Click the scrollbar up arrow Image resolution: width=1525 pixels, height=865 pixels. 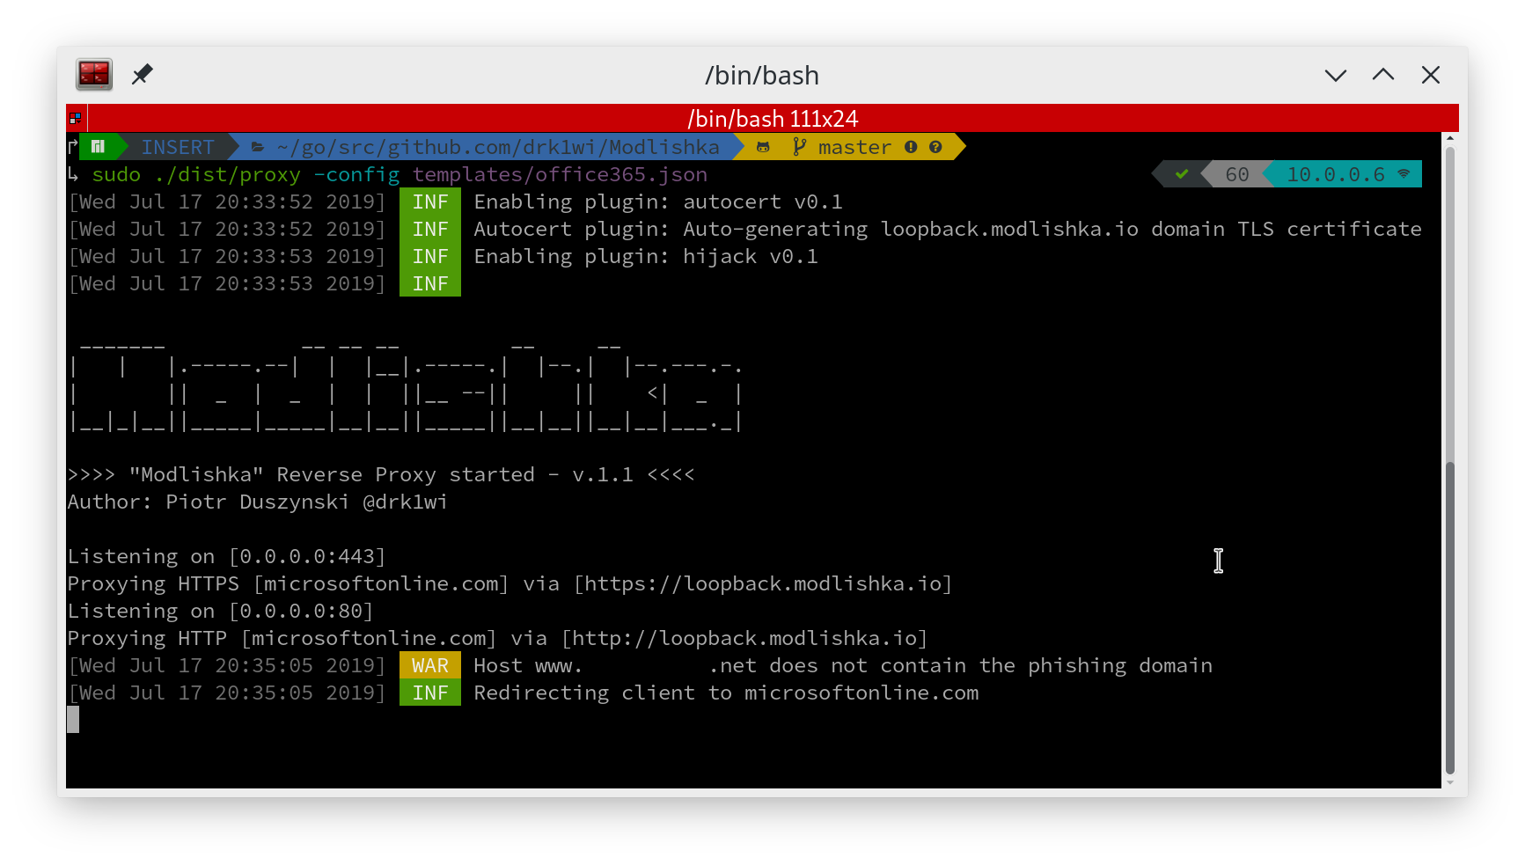coord(1450,139)
